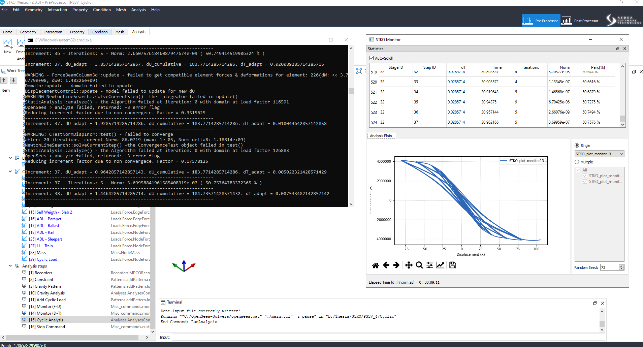Click the Recorders analysis step icon
This screenshot has width=643, height=347.
(24, 273)
